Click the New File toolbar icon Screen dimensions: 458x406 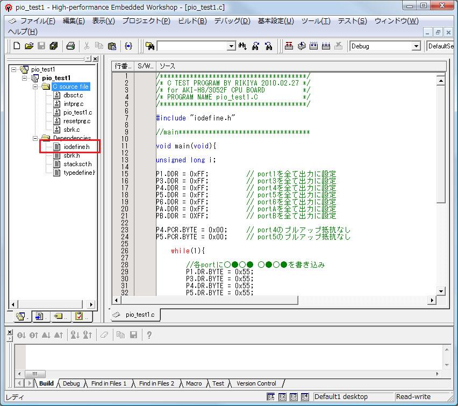pos(17,46)
